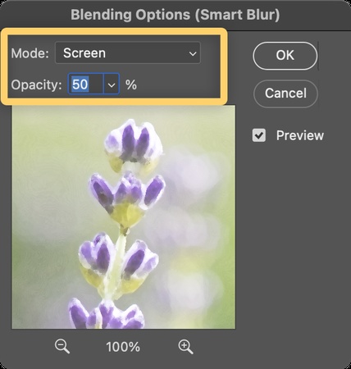
Task: Confirm the blending options with OK
Action: click(x=285, y=56)
